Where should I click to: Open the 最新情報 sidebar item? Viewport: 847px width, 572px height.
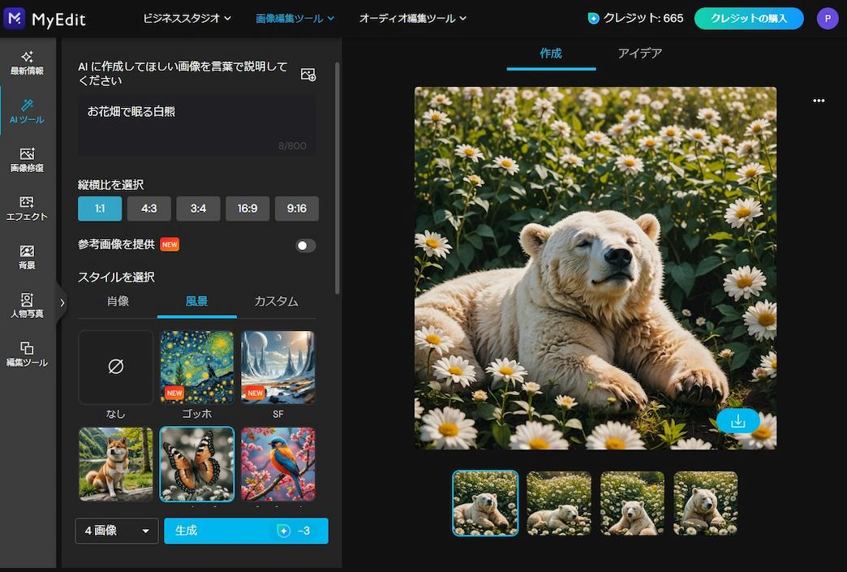click(x=27, y=63)
